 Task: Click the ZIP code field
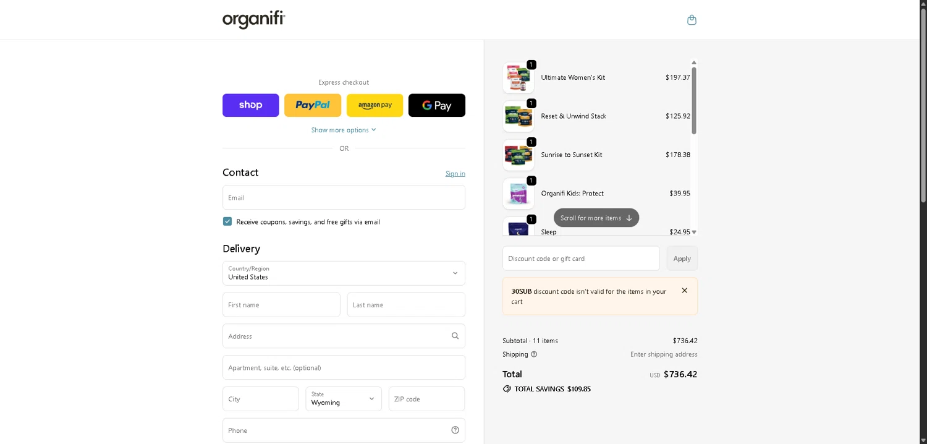pos(427,399)
